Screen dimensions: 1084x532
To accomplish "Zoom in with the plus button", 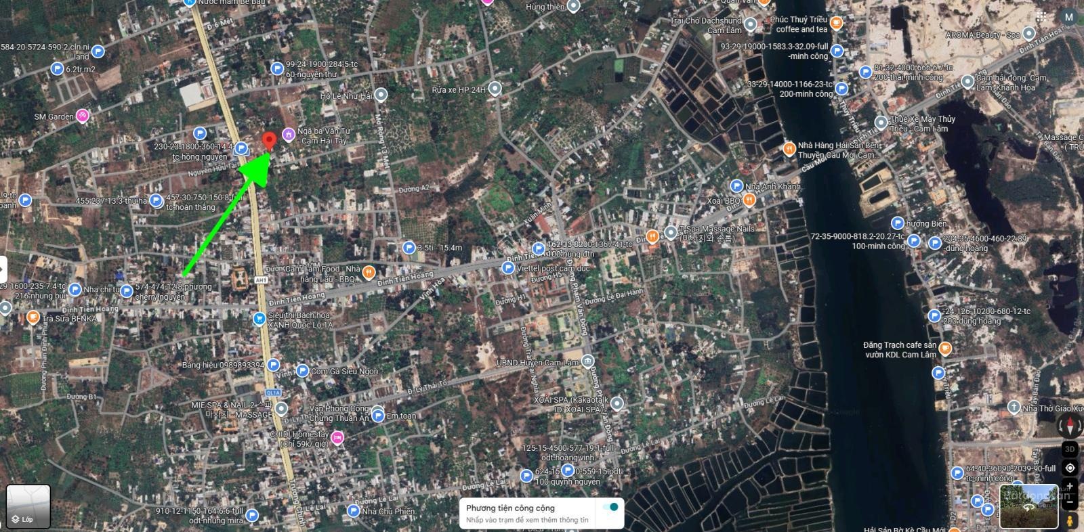I will (1070, 485).
